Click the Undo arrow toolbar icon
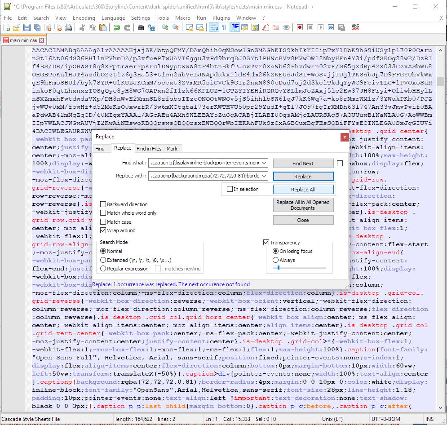 117,27
